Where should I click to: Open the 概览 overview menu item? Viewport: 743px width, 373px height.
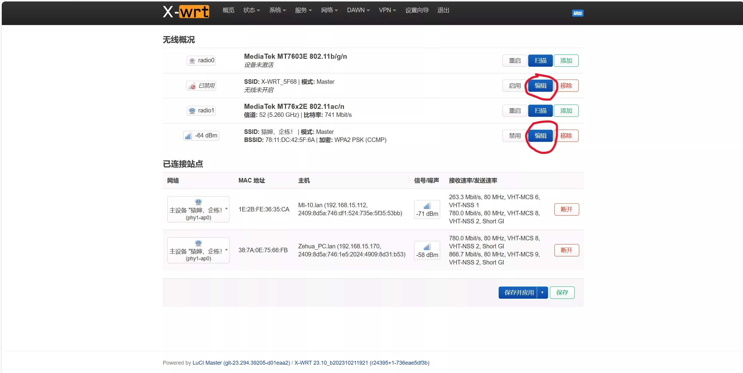coord(228,10)
